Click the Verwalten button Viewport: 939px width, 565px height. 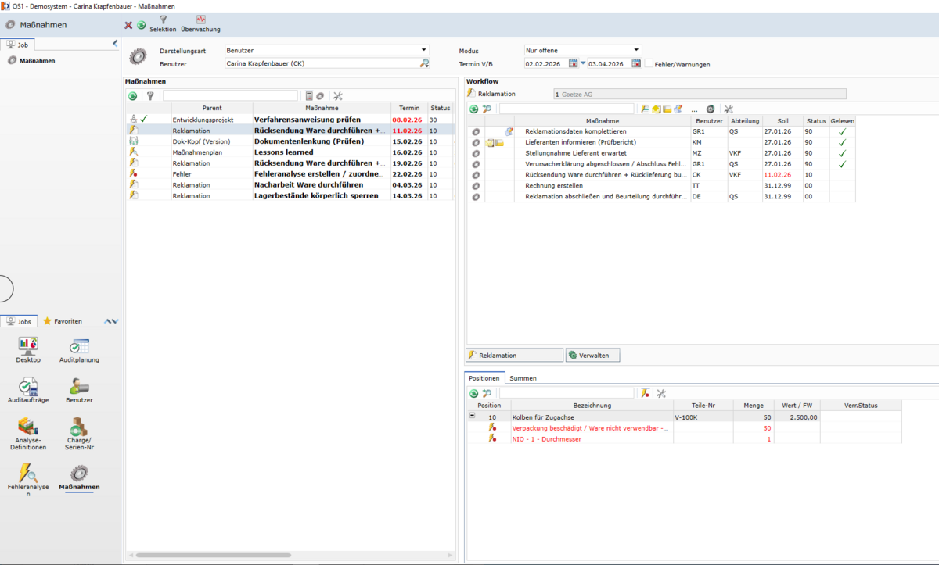click(592, 355)
